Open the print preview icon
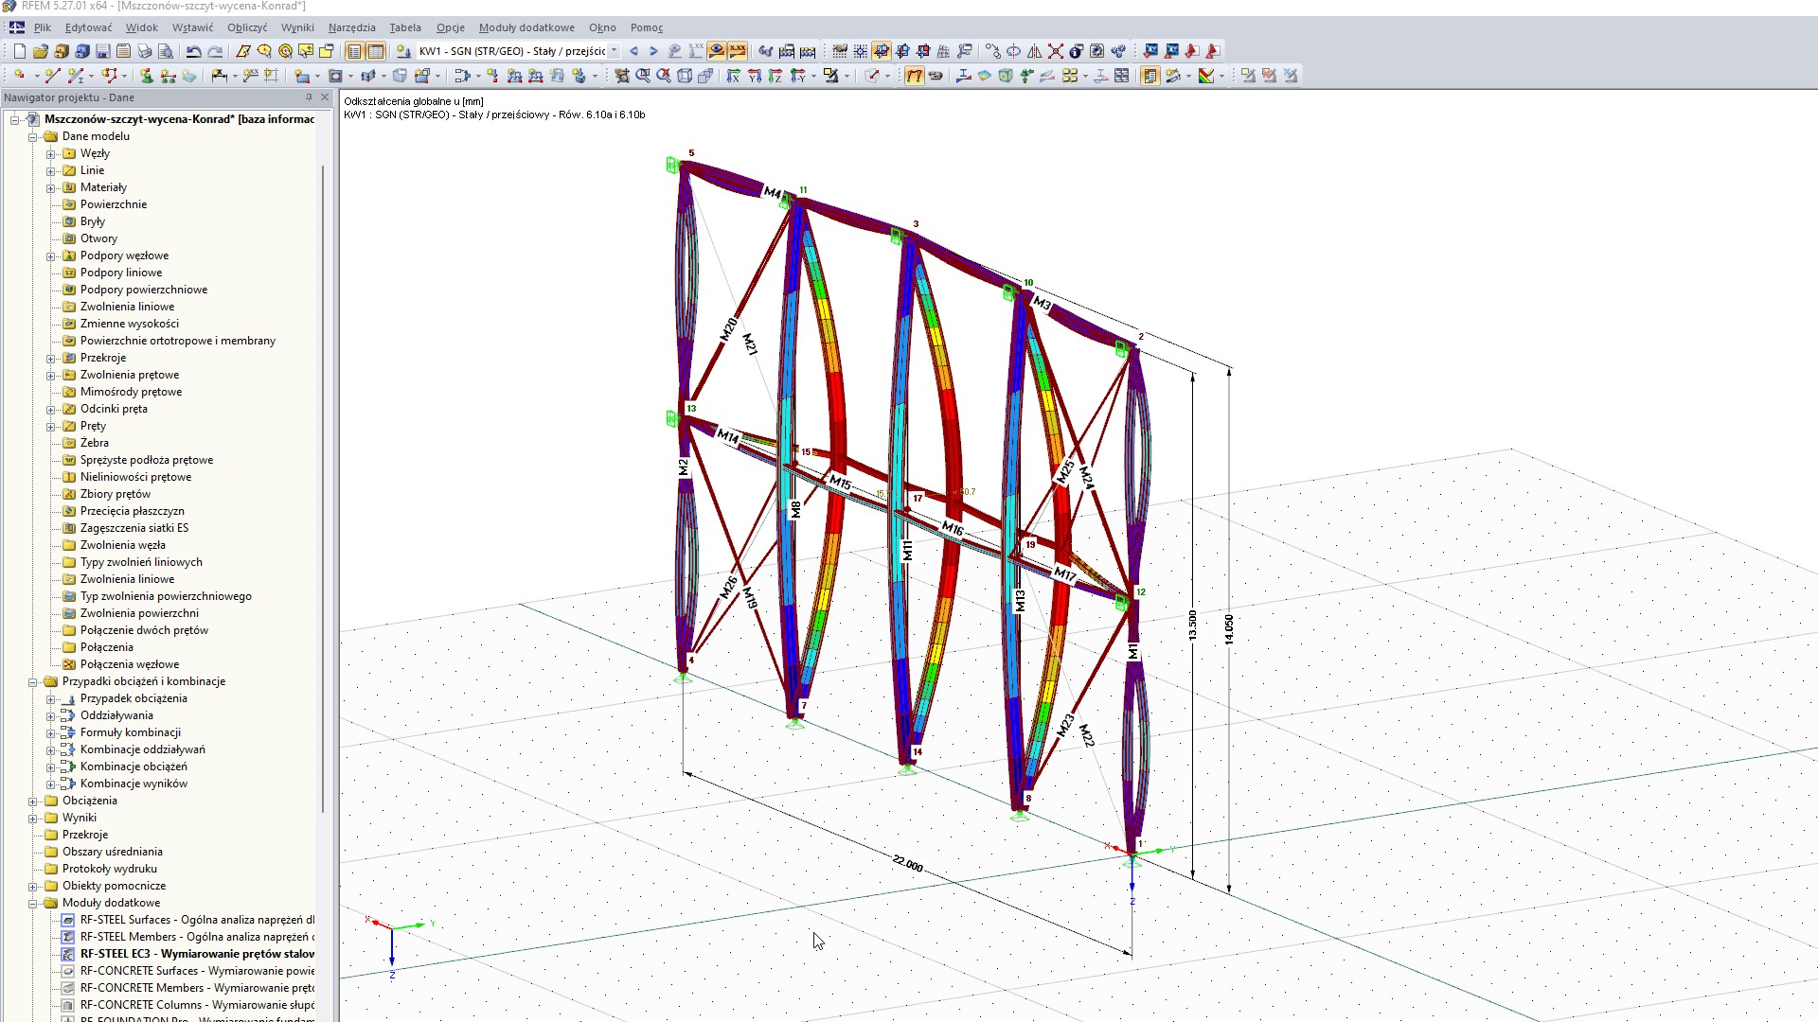 pos(168,51)
